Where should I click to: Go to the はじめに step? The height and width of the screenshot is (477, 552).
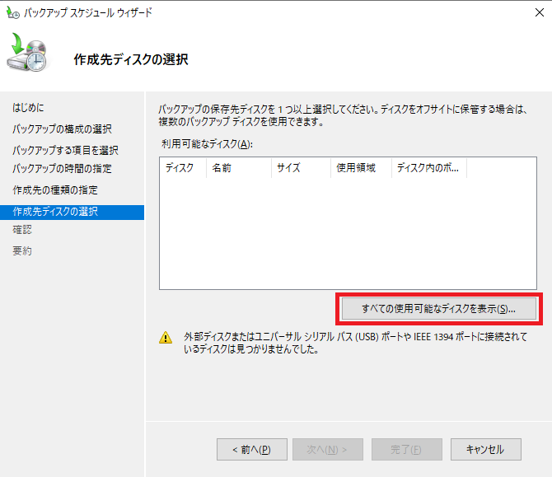coord(29,108)
